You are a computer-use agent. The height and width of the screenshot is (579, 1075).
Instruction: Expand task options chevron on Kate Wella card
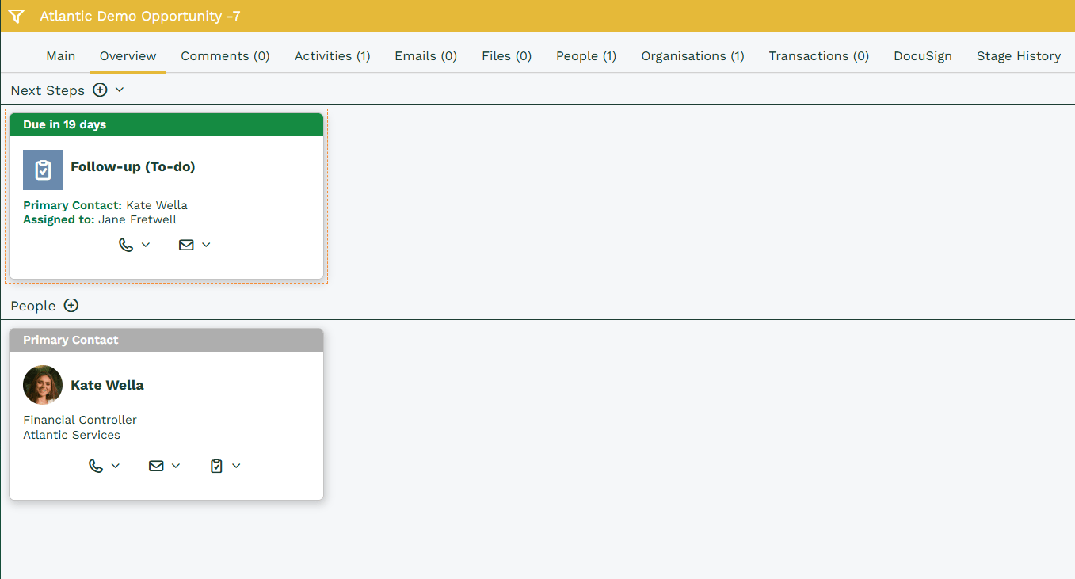point(236,466)
